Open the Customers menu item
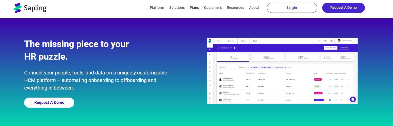The image size is (393, 126). (213, 8)
